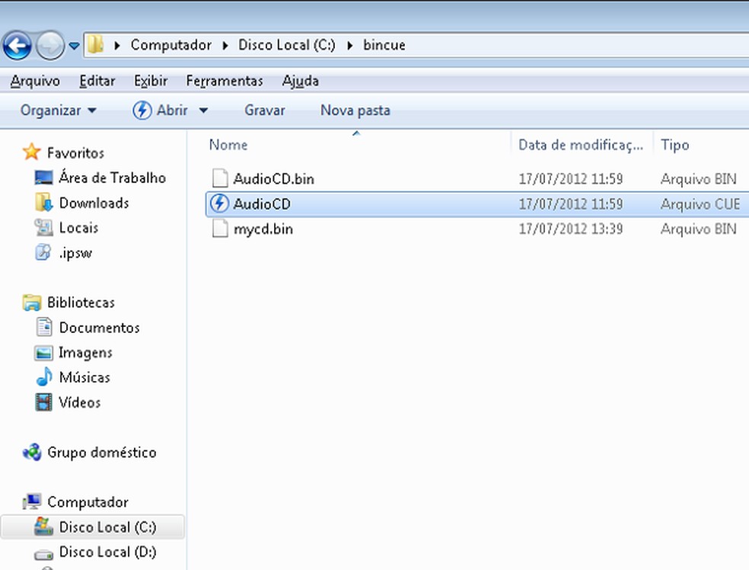The image size is (749, 570).
Task: Click the 17/07/2012 13:39 date cell
Action: click(x=571, y=229)
